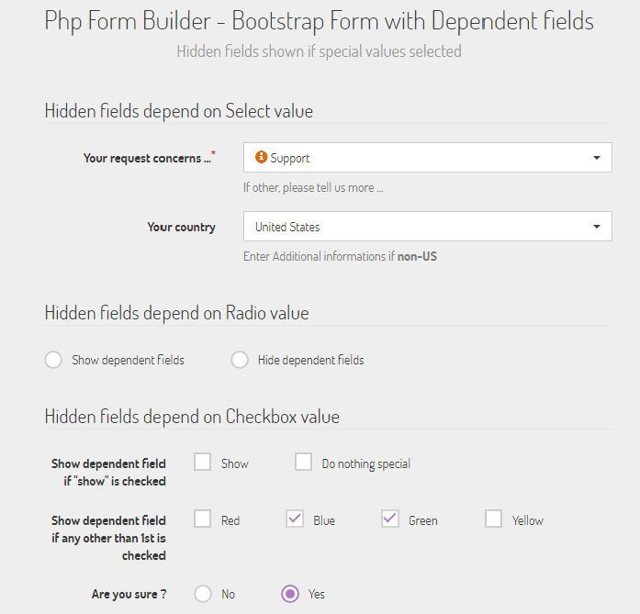The width and height of the screenshot is (640, 614).
Task: Click the Your country label
Action: tap(181, 227)
